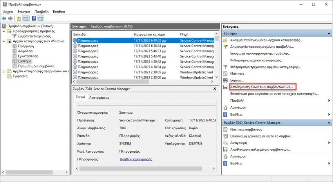Select event row dated 17/11/2023 6:38:24 μμ

pos(143,46)
